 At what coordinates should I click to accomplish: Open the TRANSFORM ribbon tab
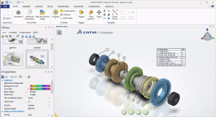pos(63,6)
